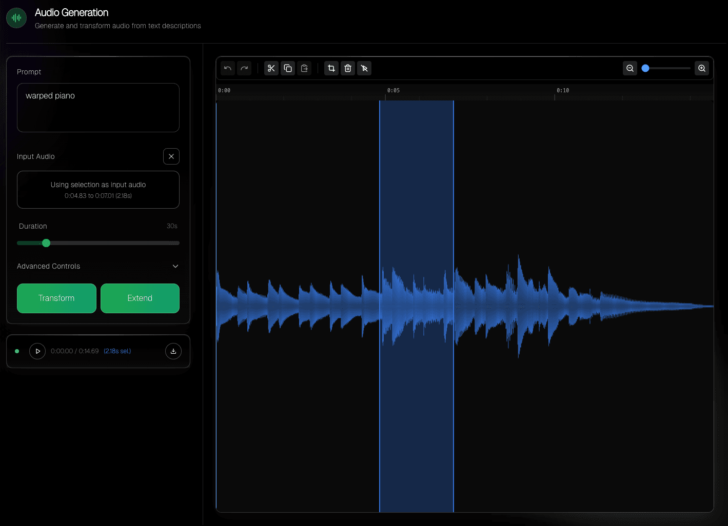
Task: Cut the selection with the scissors icon
Action: [x=271, y=68]
